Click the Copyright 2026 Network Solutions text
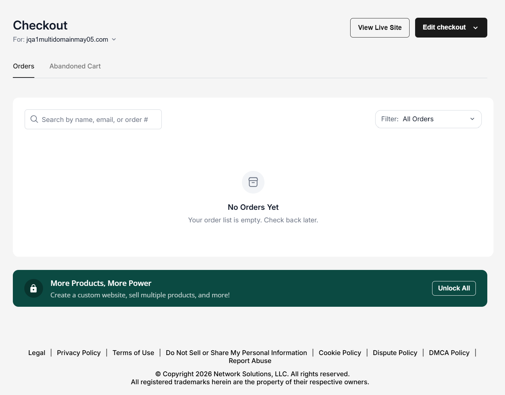Viewport: 505px width, 395px height. [252, 374]
